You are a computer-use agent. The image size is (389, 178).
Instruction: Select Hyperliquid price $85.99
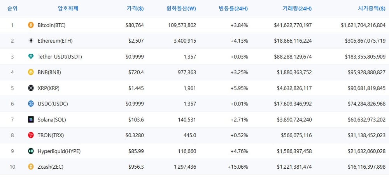point(136,151)
